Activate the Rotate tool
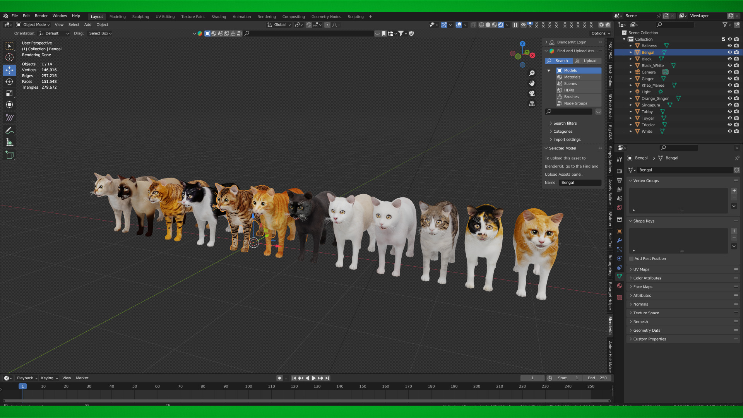This screenshot has width=743, height=418. click(x=9, y=82)
